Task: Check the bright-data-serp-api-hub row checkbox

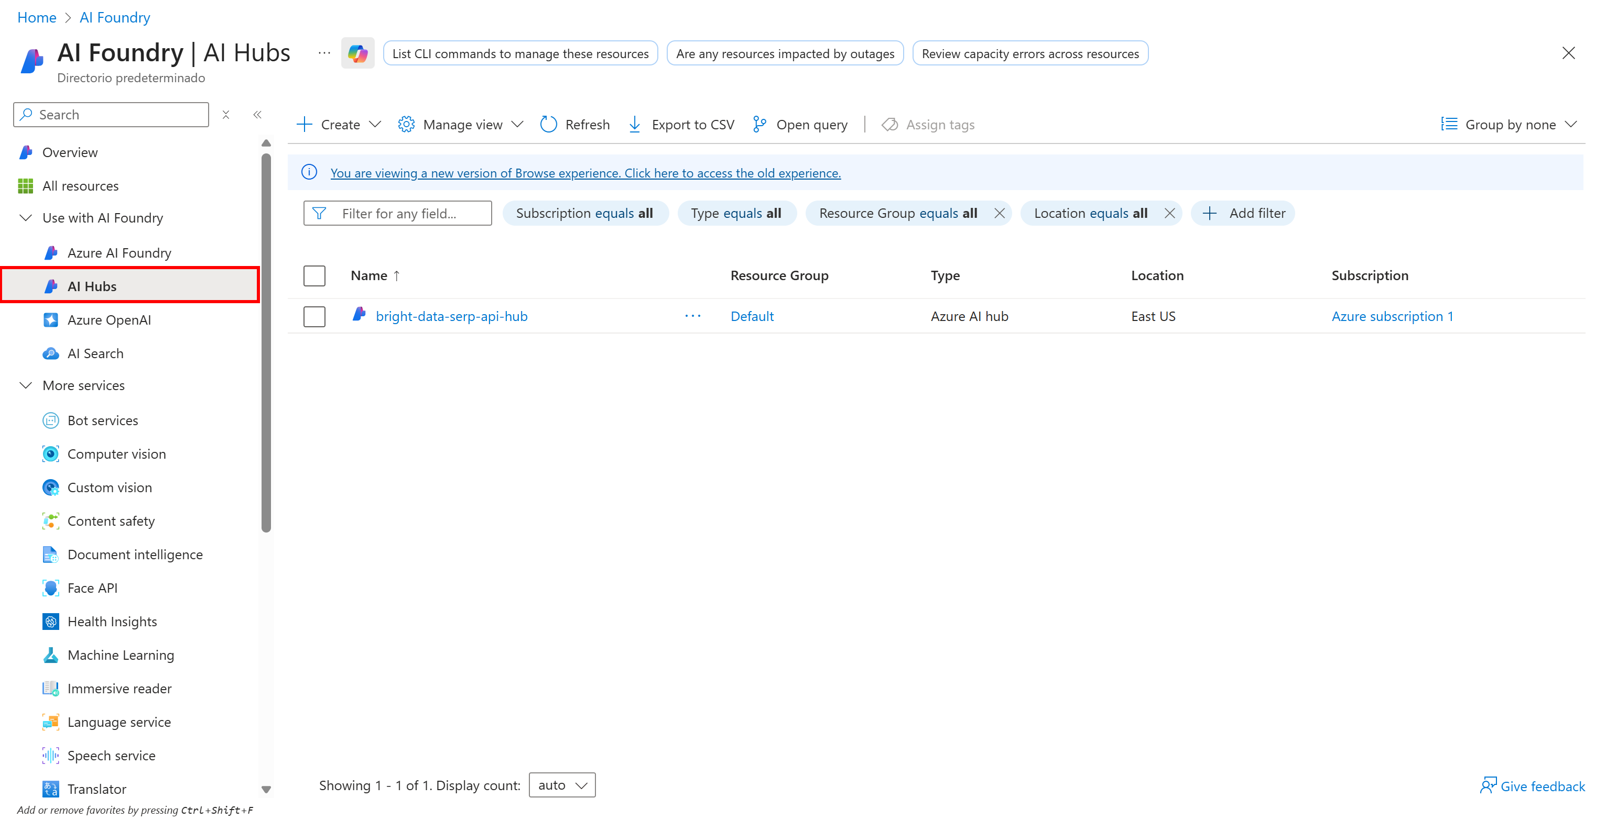Action: (314, 316)
